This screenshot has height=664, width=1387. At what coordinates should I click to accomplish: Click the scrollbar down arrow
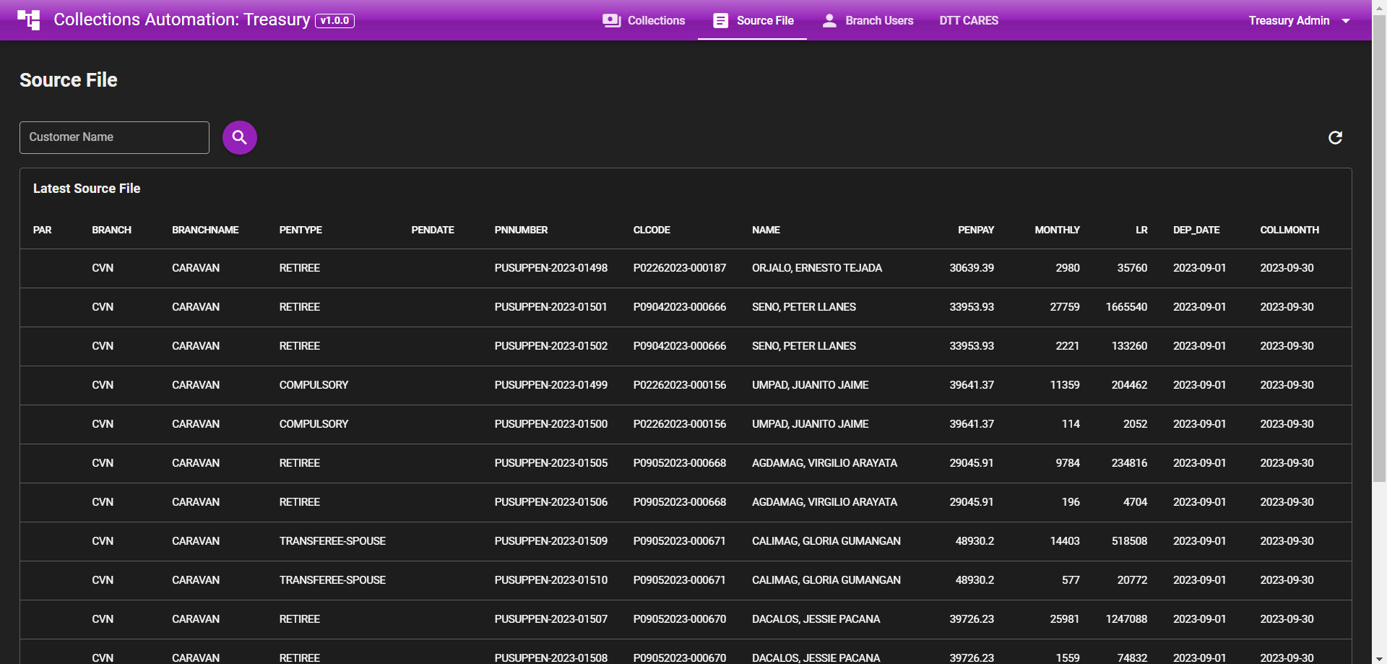tap(1379, 657)
